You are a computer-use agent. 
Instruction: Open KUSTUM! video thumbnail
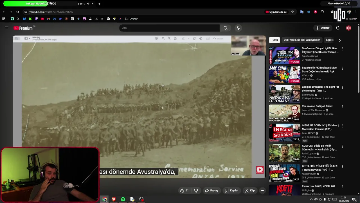[285, 153]
